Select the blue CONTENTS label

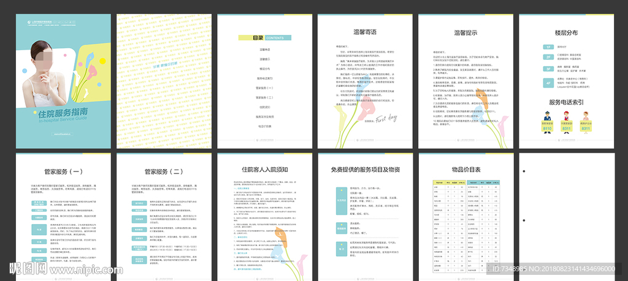(x=274, y=38)
